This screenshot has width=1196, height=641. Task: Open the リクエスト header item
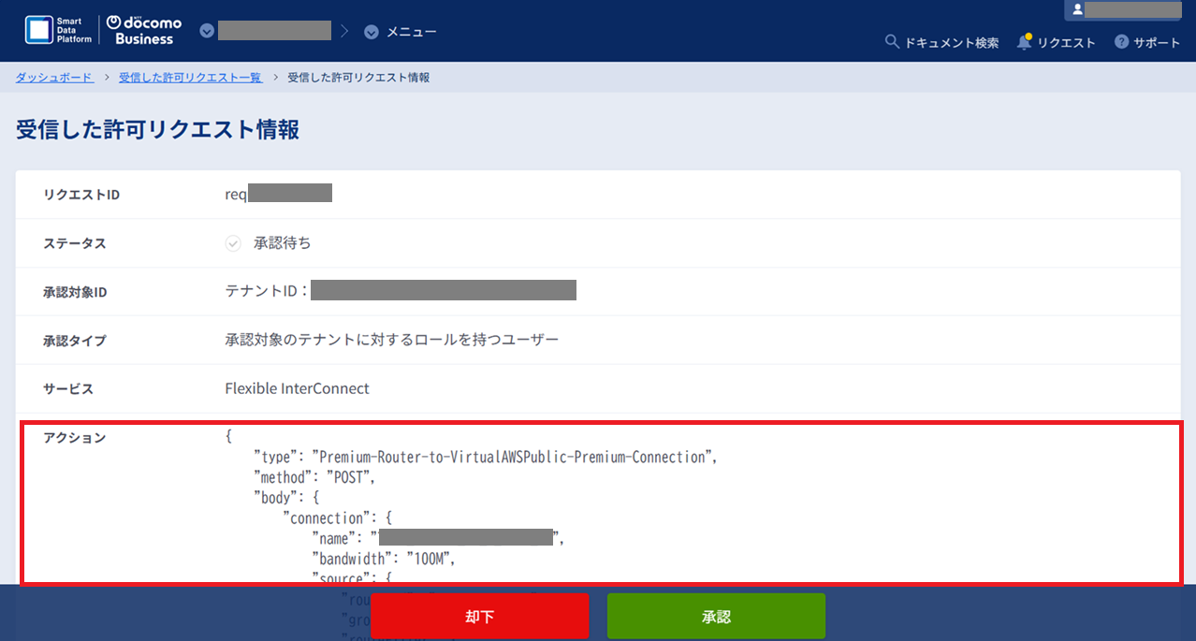1066,43
